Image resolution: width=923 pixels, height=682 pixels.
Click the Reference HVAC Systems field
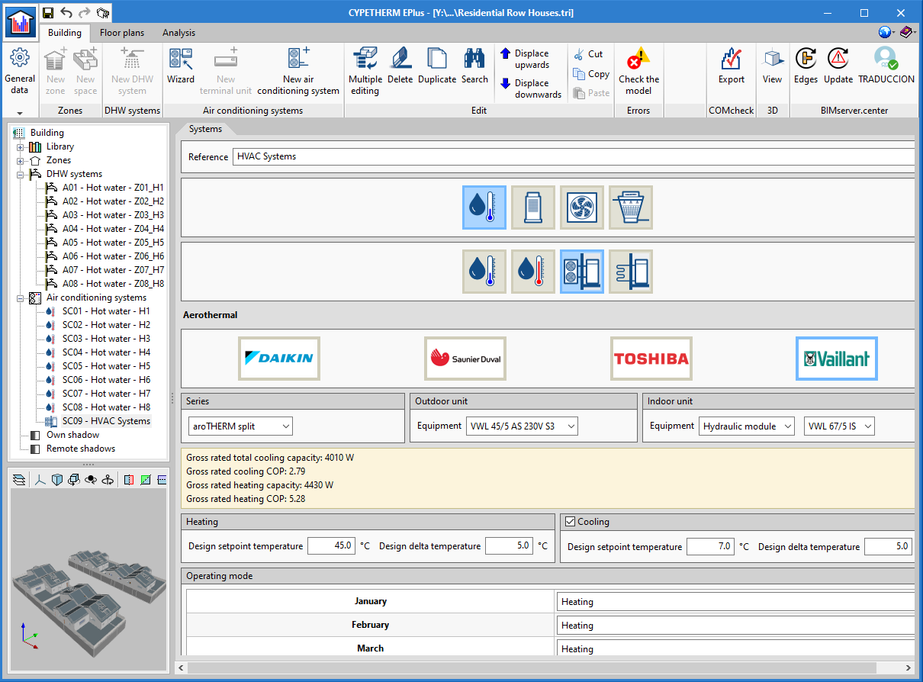point(573,156)
